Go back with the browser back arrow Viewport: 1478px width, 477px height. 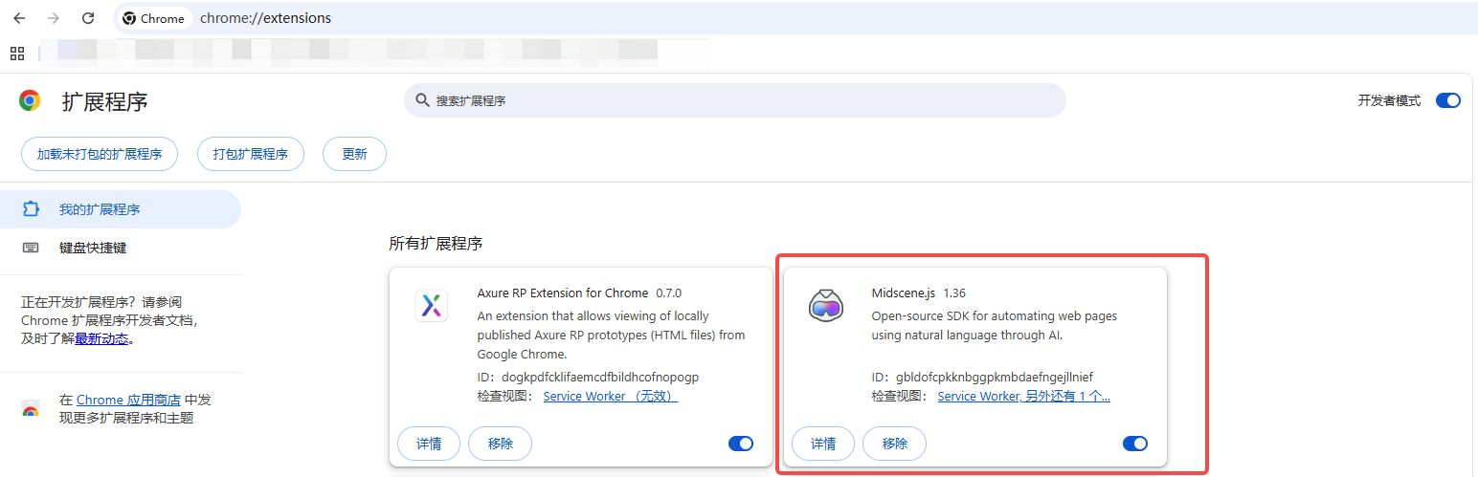point(19,18)
